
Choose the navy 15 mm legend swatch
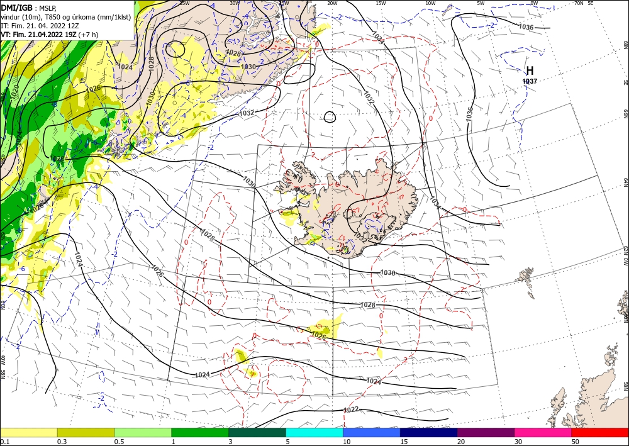coord(429,432)
